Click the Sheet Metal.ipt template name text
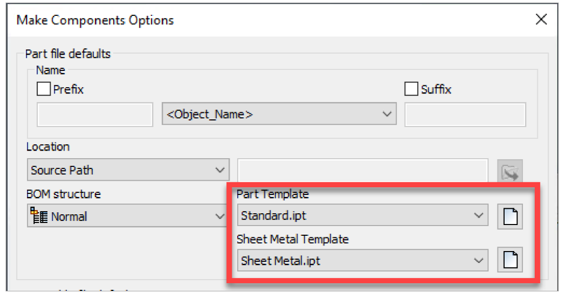Image resolution: width=574 pixels, height=298 pixels. point(281,261)
